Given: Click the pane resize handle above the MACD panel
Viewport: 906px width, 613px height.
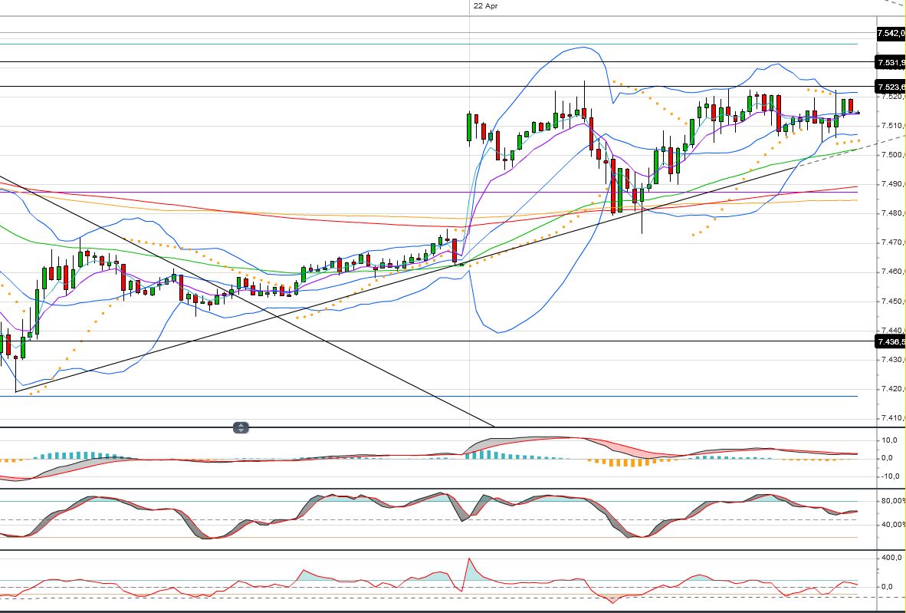Looking at the screenshot, I should [241, 428].
